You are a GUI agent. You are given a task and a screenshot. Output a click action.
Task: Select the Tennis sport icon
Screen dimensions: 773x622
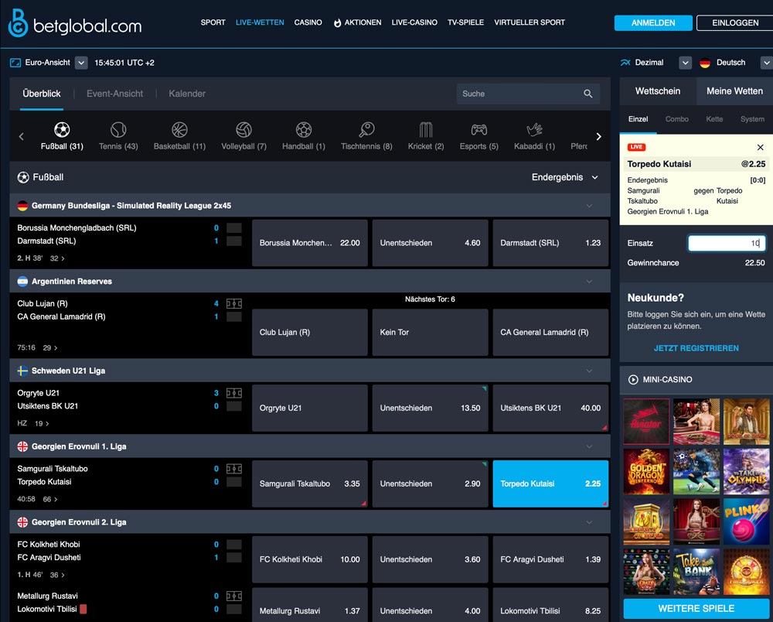(117, 130)
